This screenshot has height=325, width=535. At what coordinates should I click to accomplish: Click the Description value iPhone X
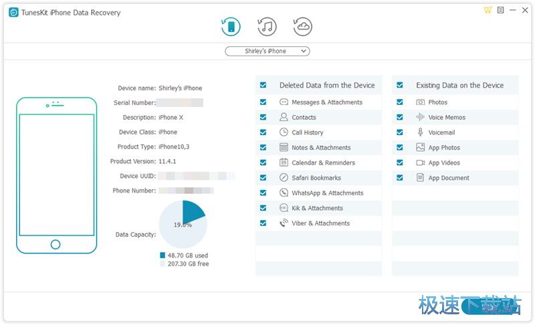[171, 117]
